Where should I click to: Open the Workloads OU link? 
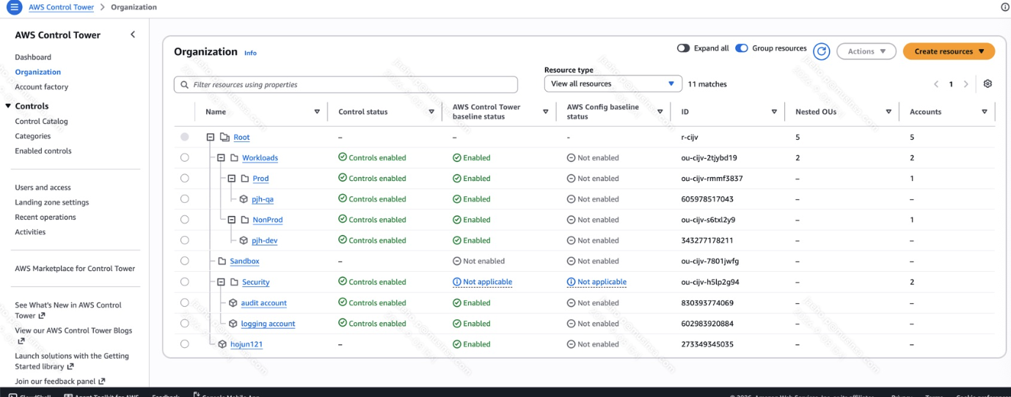pyautogui.click(x=260, y=157)
